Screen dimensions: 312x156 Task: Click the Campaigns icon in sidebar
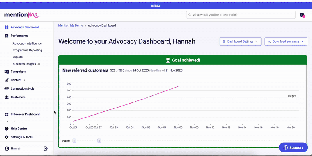(x=7, y=72)
